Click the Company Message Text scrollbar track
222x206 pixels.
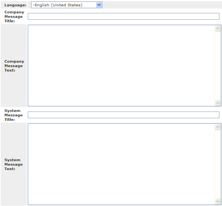218,66
